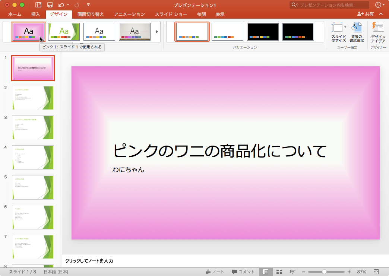Toggle Comments (コメント) pane button

tap(243, 272)
